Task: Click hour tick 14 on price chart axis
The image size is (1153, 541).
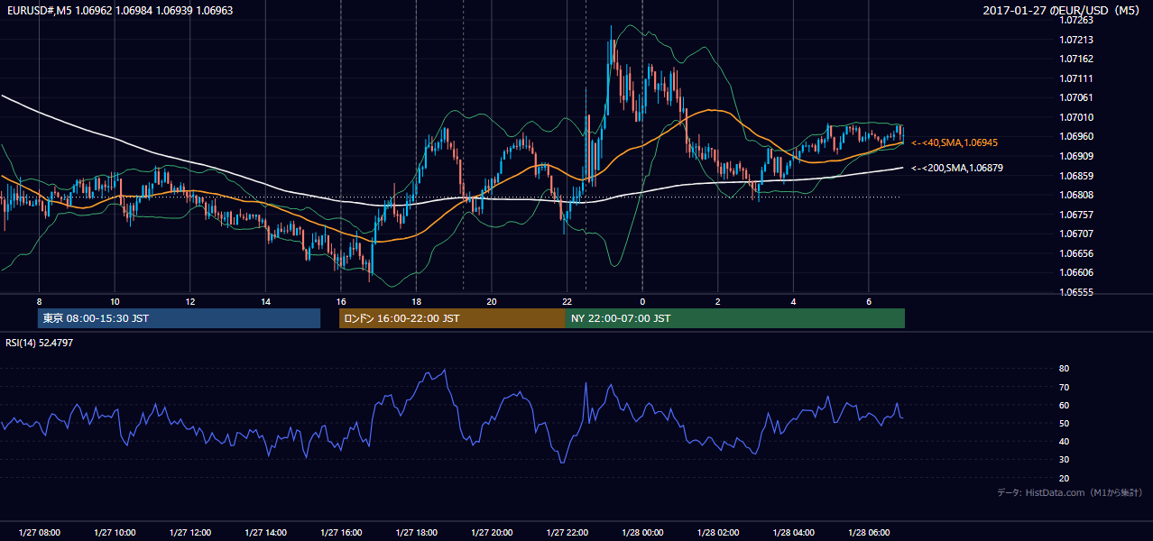Action: pyautogui.click(x=265, y=300)
